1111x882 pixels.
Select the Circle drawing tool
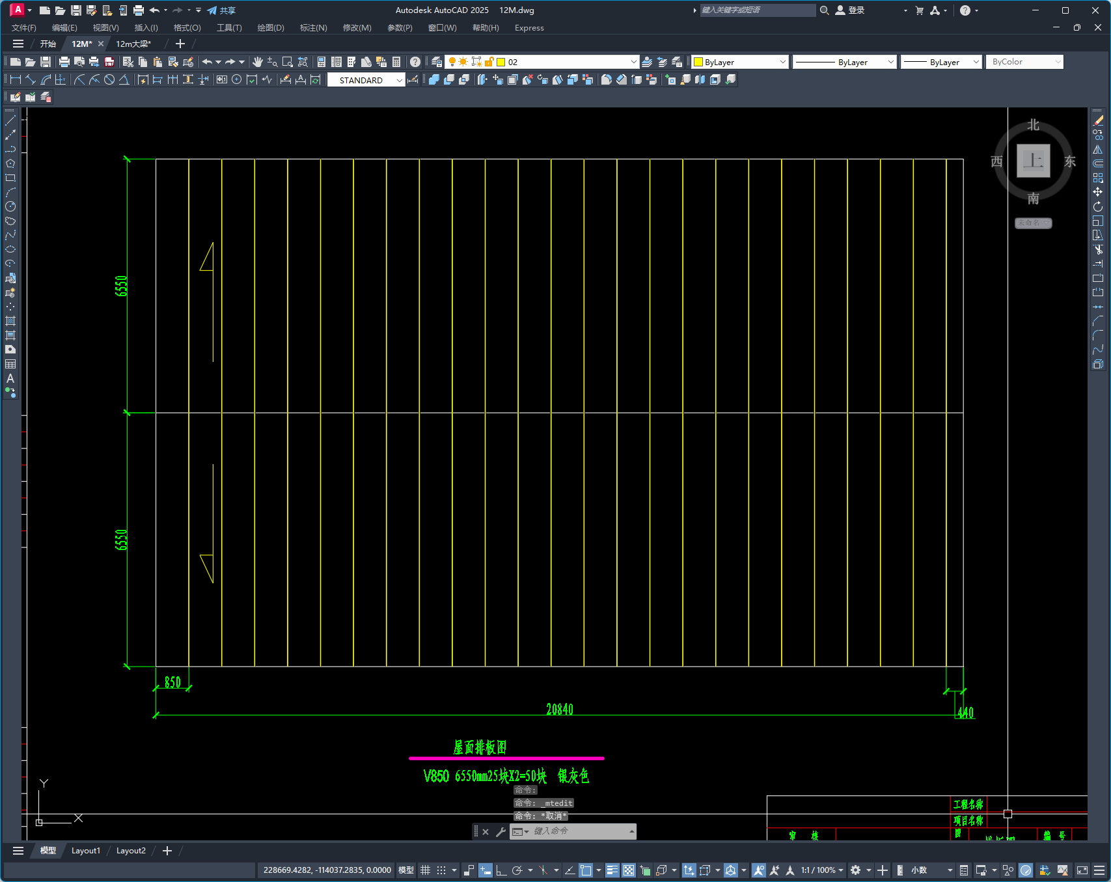[10, 206]
